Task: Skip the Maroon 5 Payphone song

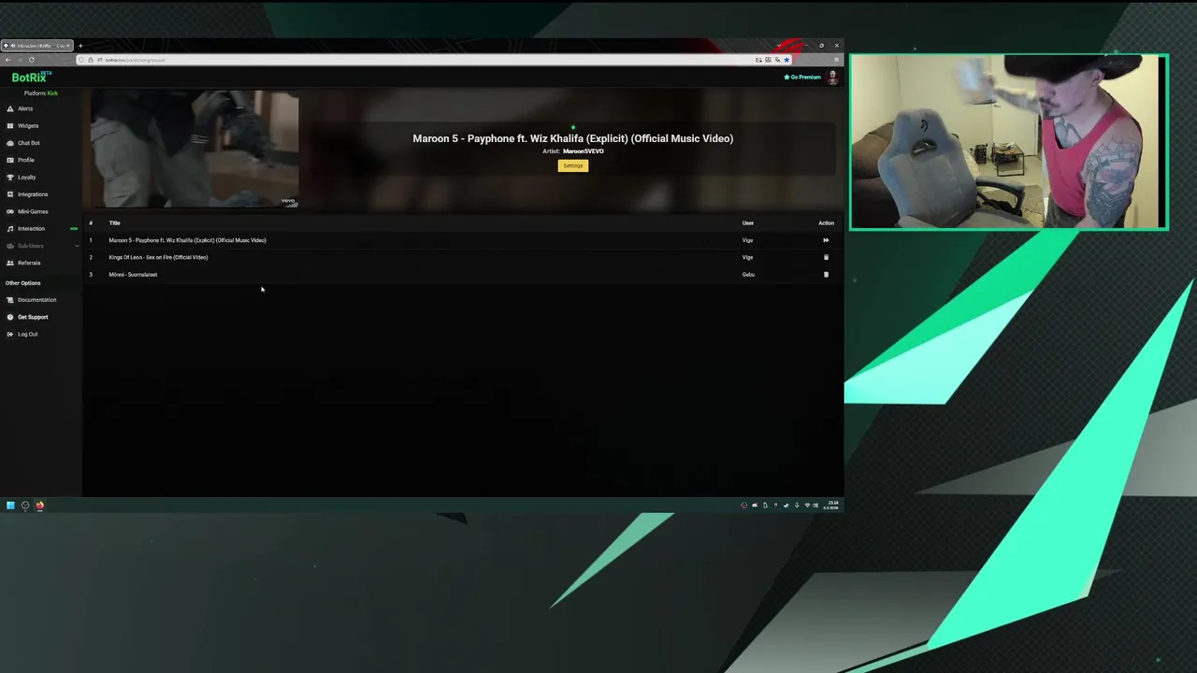Action: click(826, 240)
